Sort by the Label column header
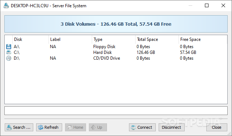 coord(70,39)
